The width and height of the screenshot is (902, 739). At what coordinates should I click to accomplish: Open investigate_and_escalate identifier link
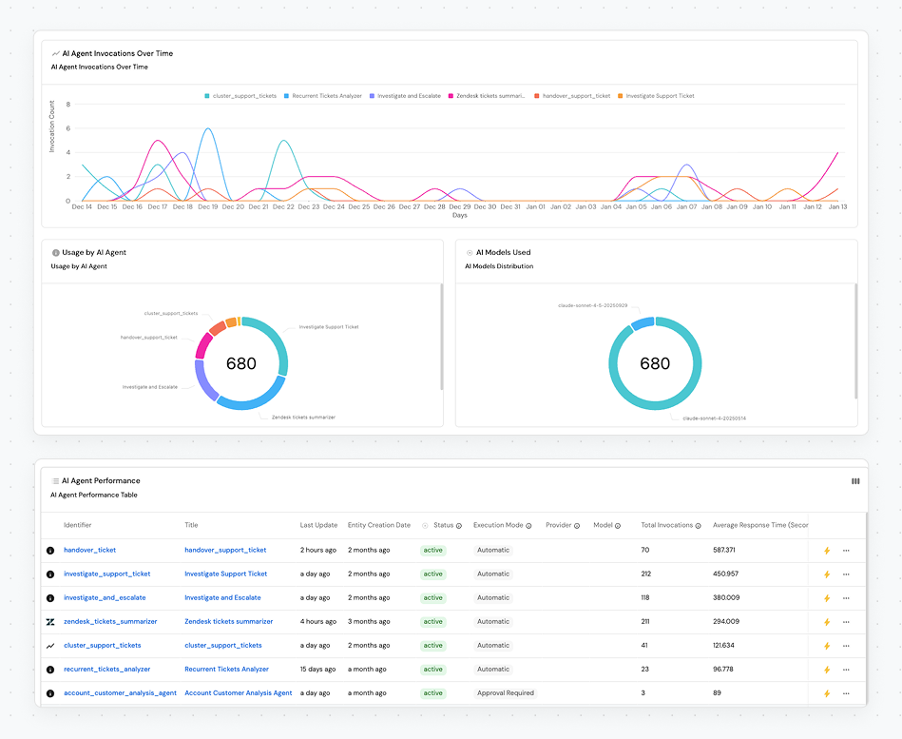(105, 598)
